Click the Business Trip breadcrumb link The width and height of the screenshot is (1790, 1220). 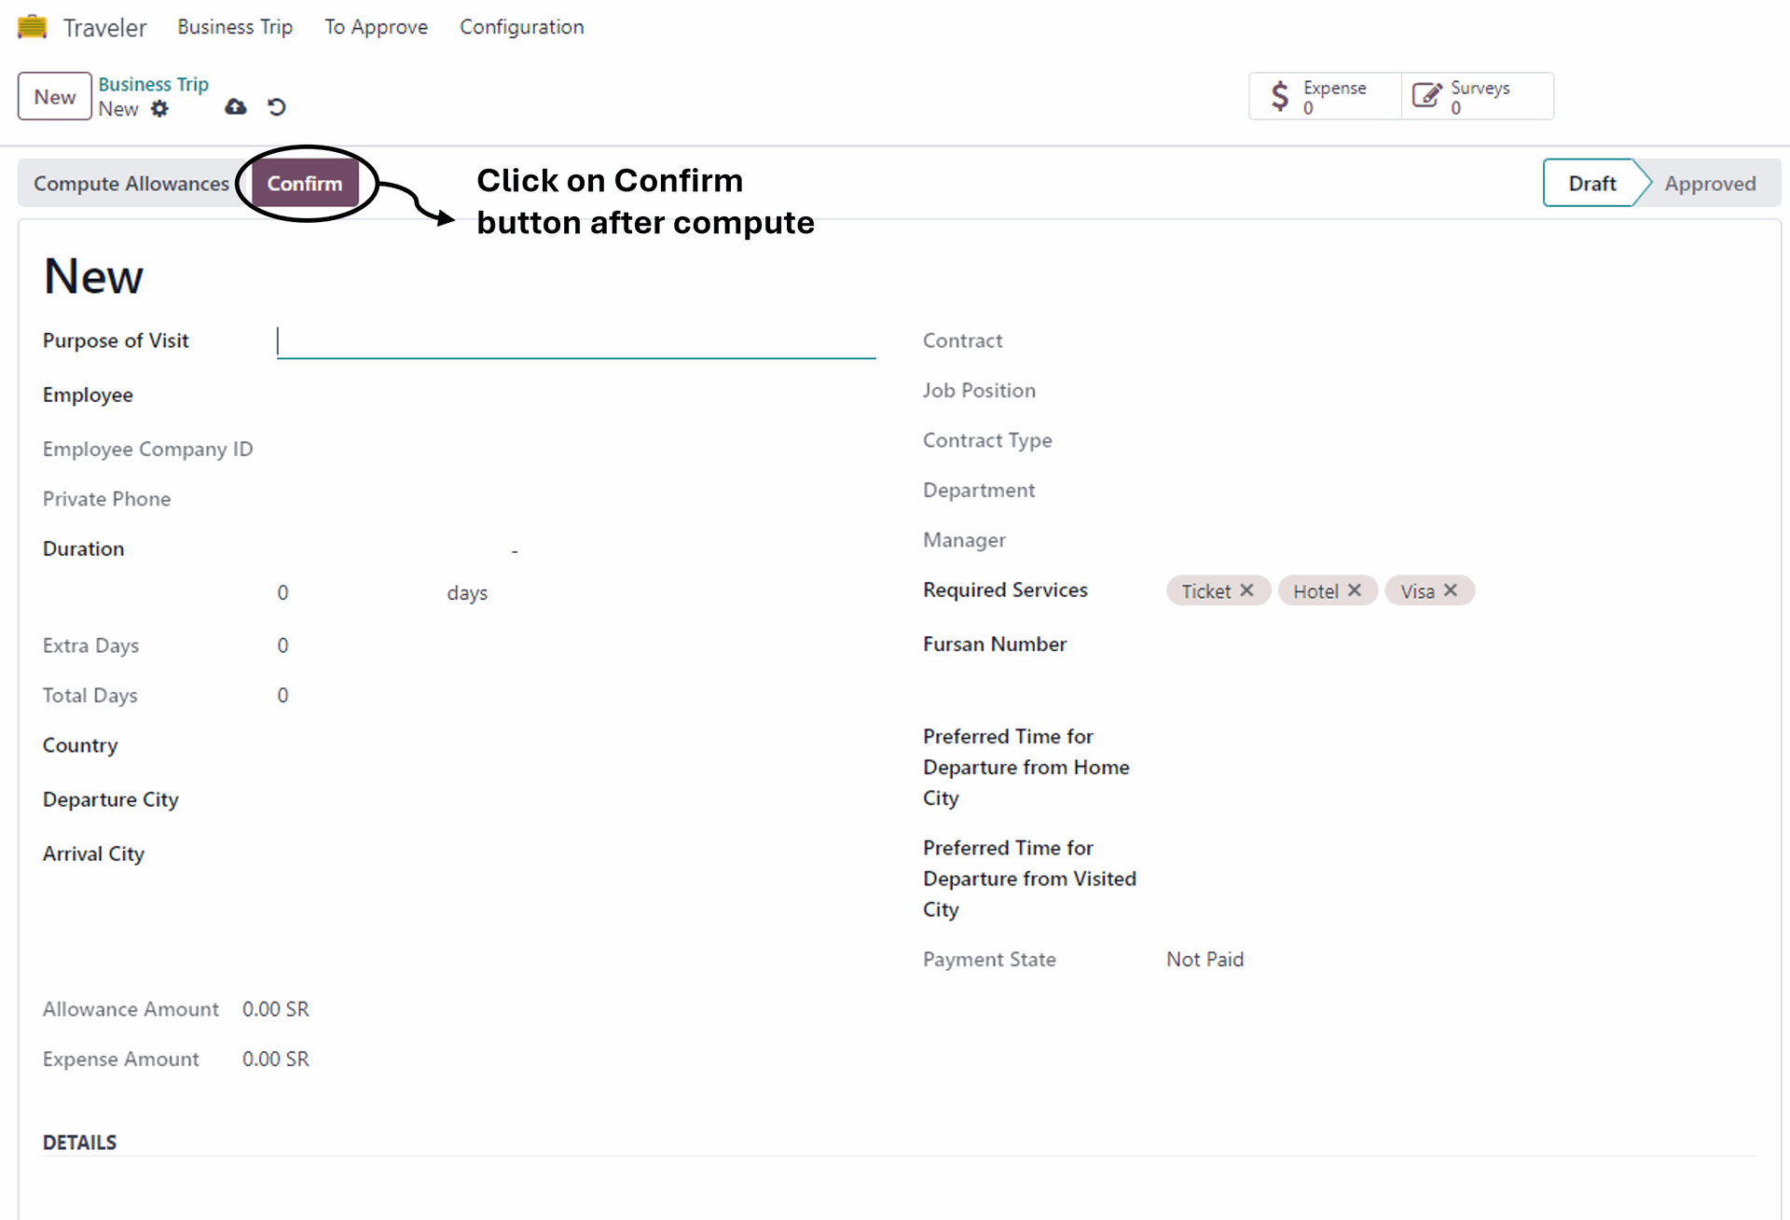coord(153,84)
